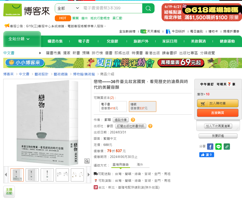
Task: Open the 電子書 navigation menu item
Action: tap(84, 41)
